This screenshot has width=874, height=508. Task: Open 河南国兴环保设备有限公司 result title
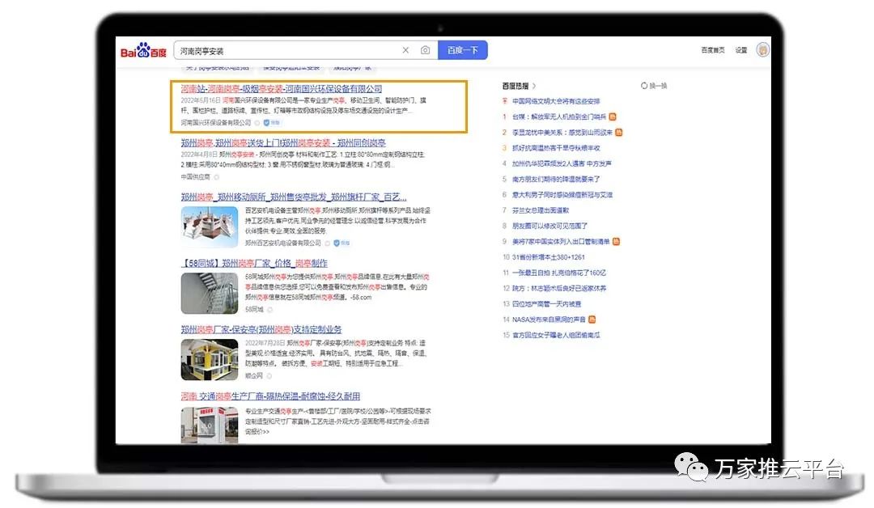(281, 88)
